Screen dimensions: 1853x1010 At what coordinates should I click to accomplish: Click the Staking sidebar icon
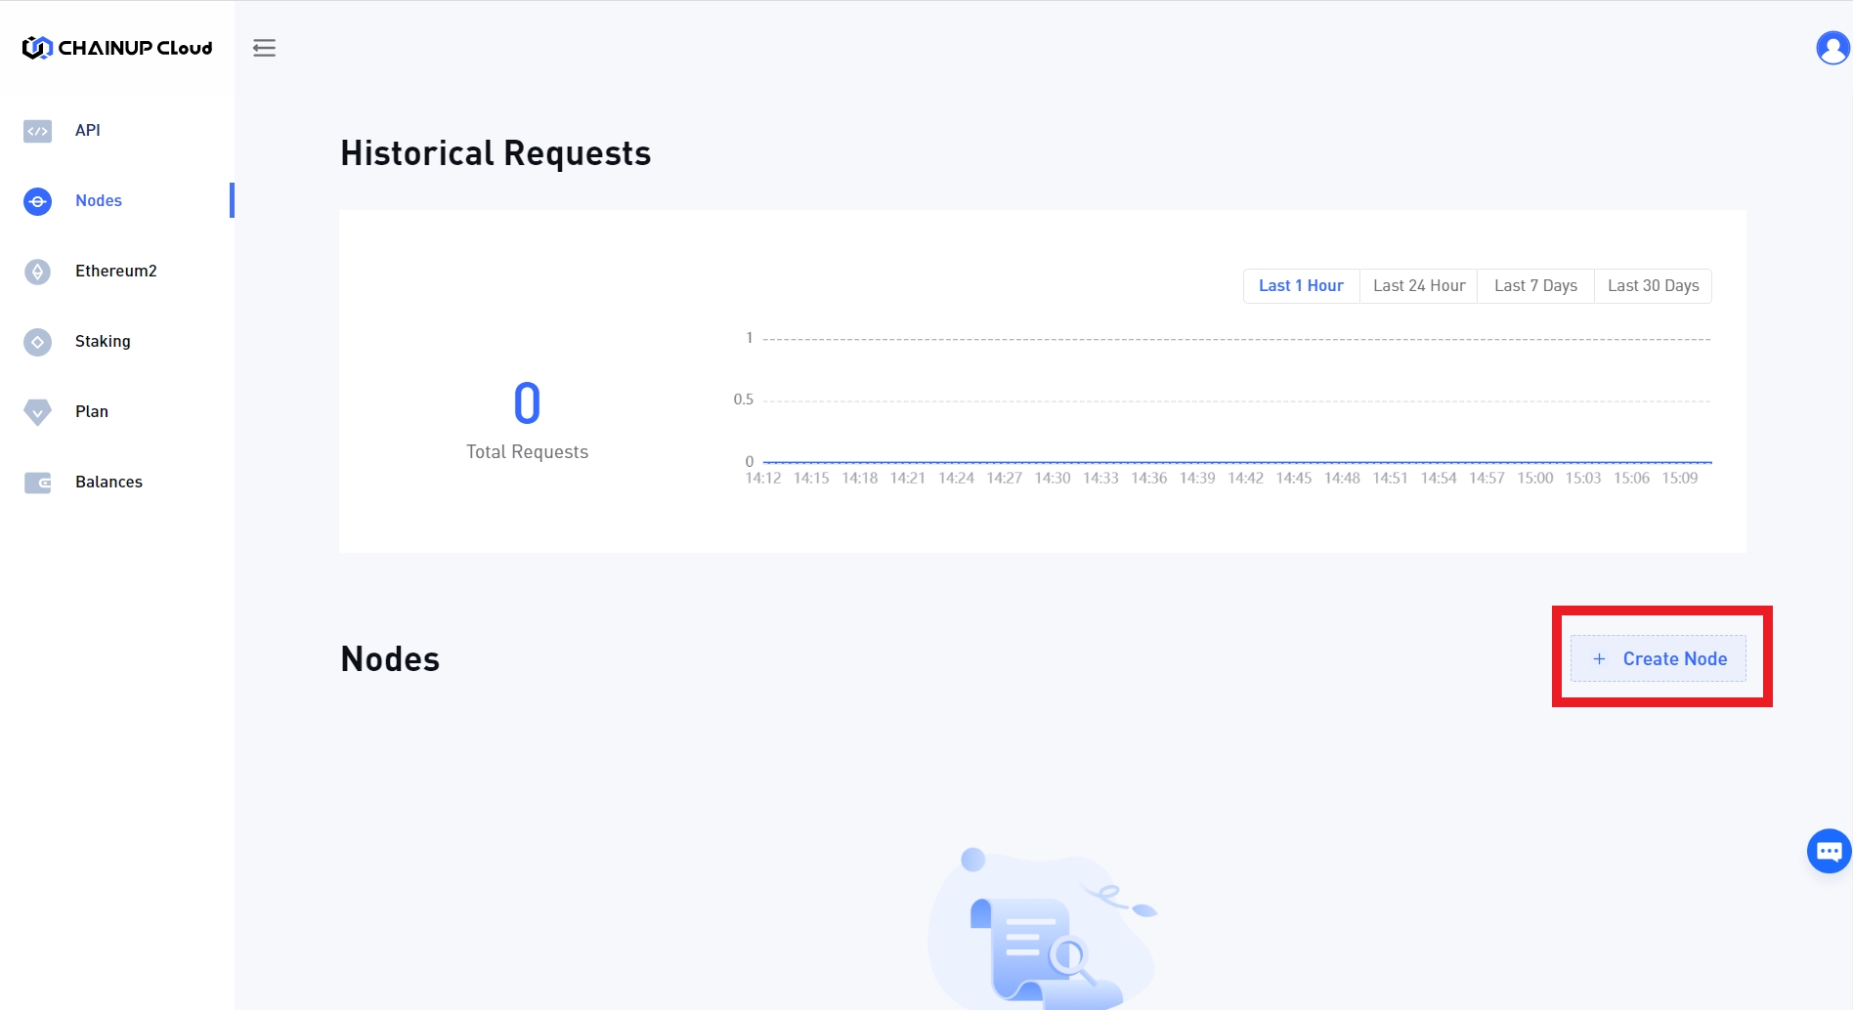coord(37,342)
